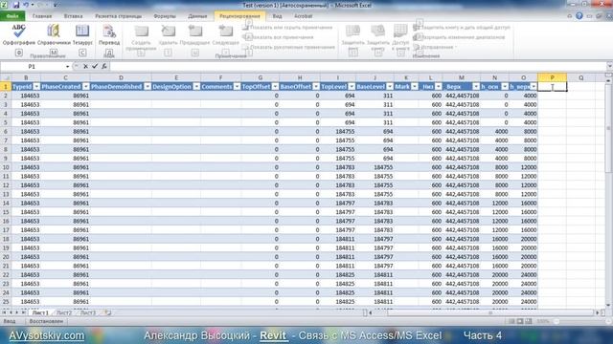Click the Удалить comment button
The height and width of the screenshot is (344, 613).
coord(169,35)
